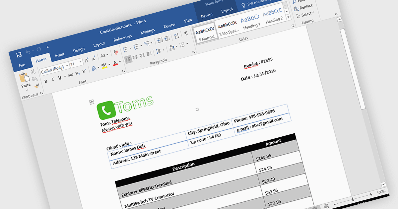
Task: Click the 100% zoom level text
Action: [x=381, y=192]
